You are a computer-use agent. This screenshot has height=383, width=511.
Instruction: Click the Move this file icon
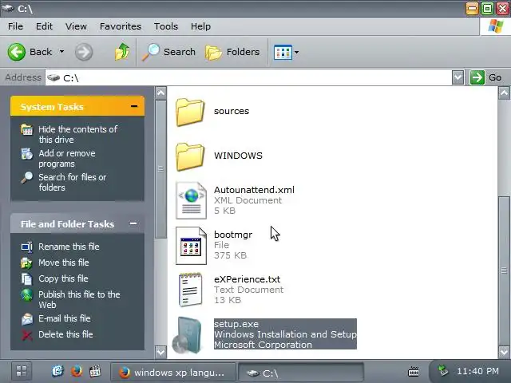pos(26,263)
